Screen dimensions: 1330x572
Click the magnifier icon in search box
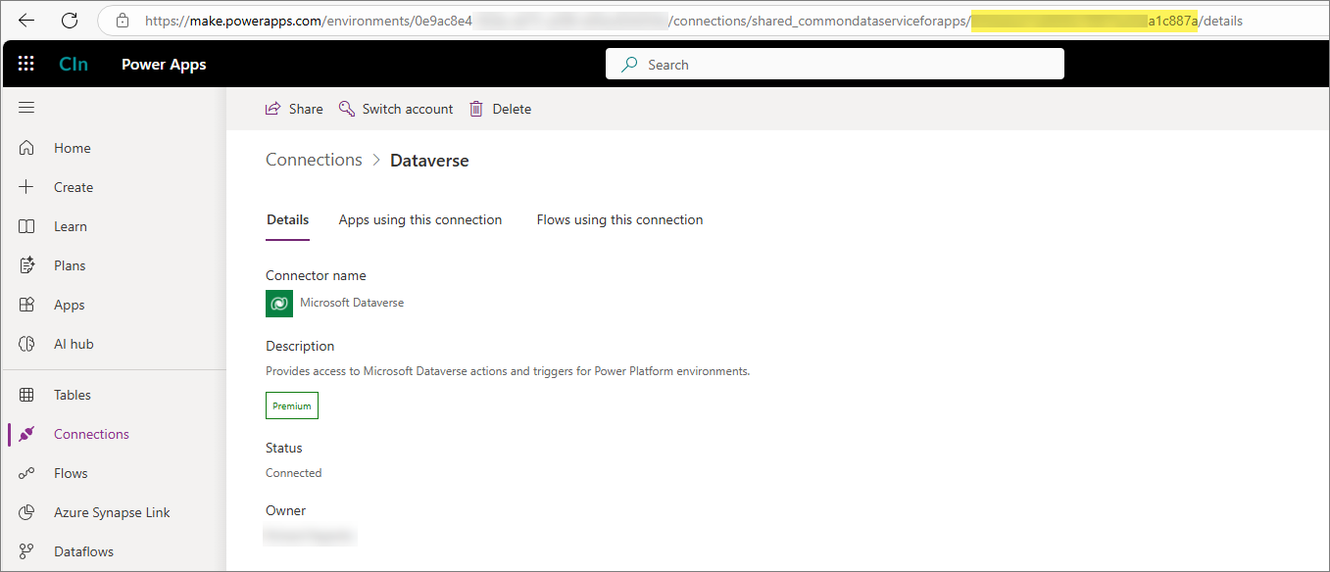(630, 65)
